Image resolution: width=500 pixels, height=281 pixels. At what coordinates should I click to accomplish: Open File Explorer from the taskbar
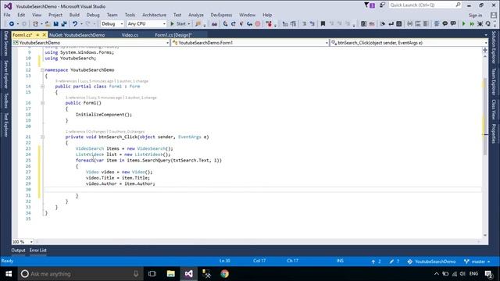170,274
